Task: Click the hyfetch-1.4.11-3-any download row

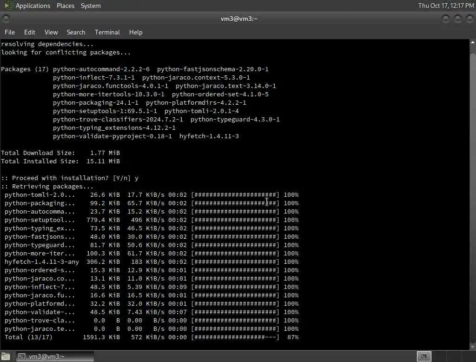Action: click(152, 261)
